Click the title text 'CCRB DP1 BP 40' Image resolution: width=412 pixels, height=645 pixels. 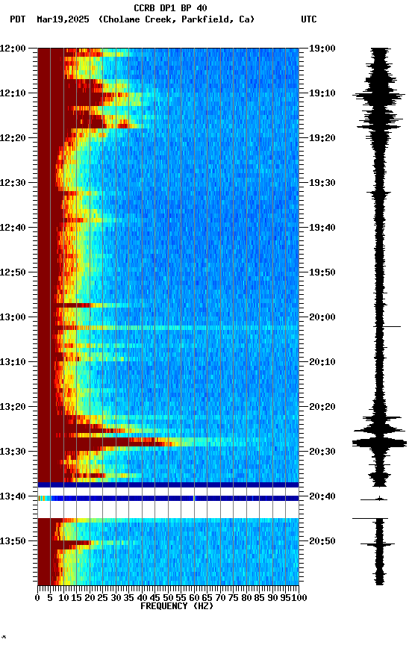click(170, 8)
